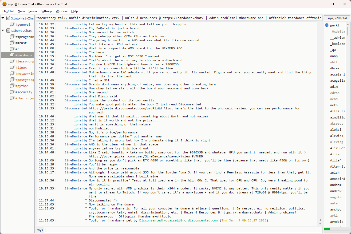Click the Libera.Chat server icon
Image resolution: width=351 pixels, height=234 pixels.
click(x=8, y=31)
